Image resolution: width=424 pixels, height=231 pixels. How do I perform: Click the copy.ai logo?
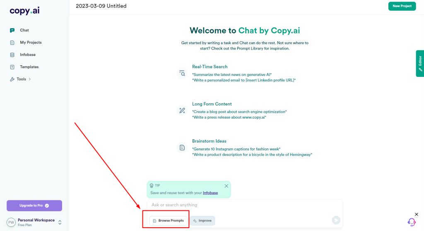[24, 11]
